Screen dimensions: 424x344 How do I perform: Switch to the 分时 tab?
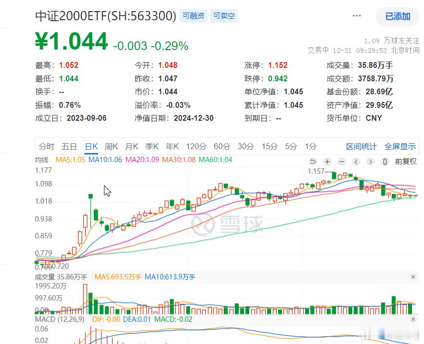click(x=47, y=146)
